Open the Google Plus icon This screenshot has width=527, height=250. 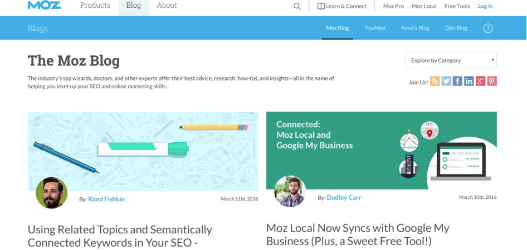click(x=480, y=81)
